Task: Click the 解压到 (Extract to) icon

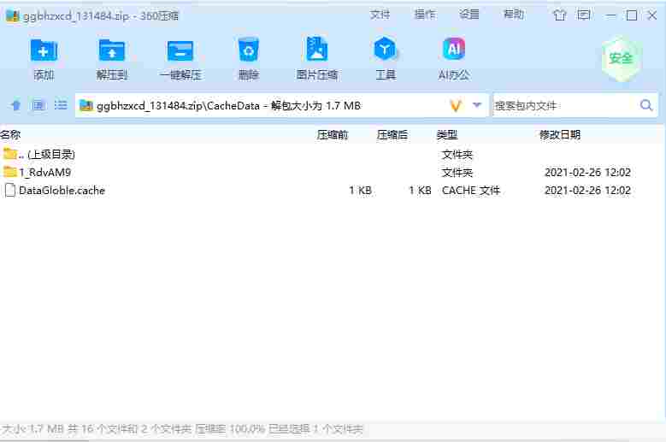Action: tap(112, 51)
